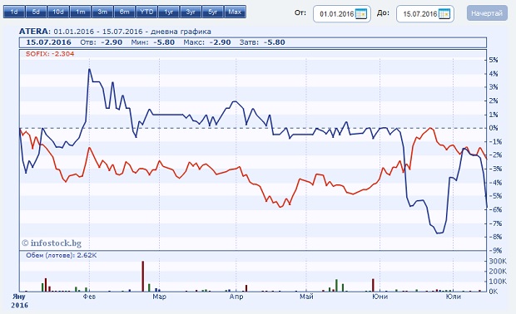Click the Фев axis label
The width and height of the screenshot is (516, 314).
89,297
